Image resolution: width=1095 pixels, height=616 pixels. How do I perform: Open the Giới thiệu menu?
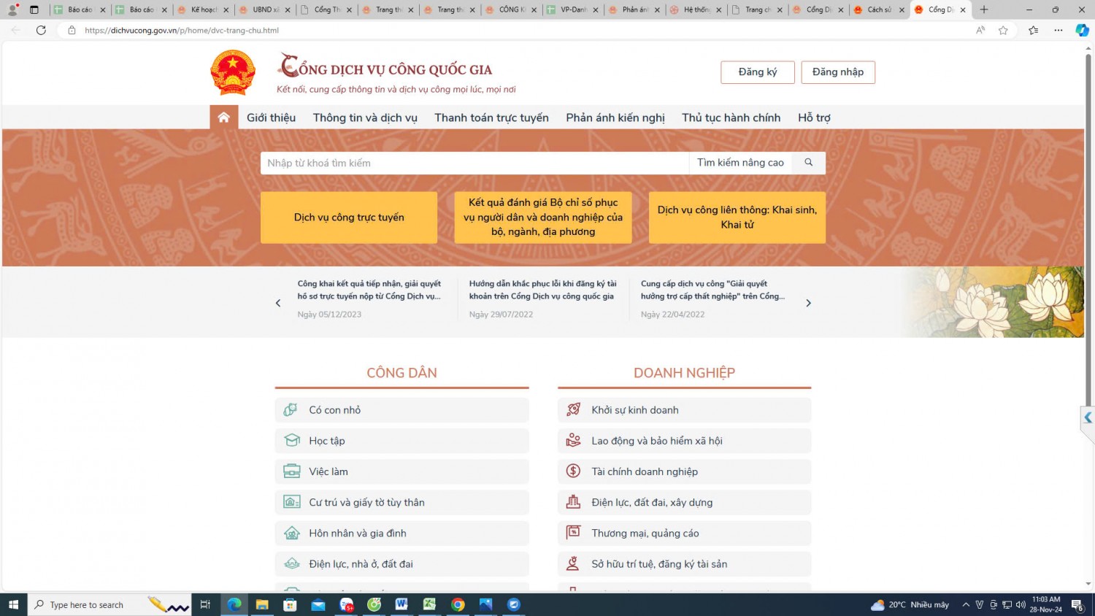click(271, 118)
